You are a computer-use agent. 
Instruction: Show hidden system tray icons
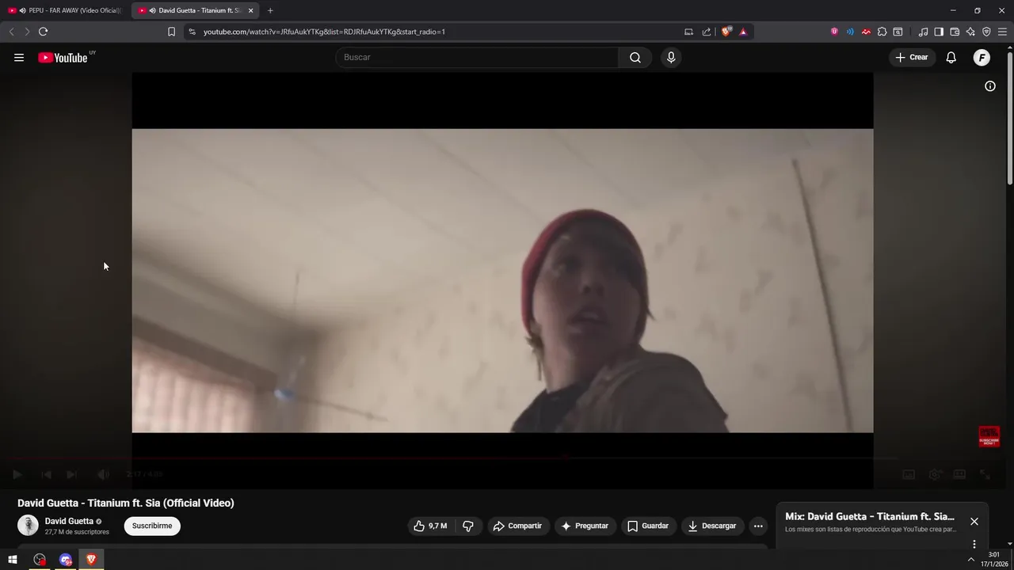point(971,560)
